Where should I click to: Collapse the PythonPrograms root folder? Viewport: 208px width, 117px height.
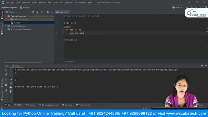coord(5,16)
